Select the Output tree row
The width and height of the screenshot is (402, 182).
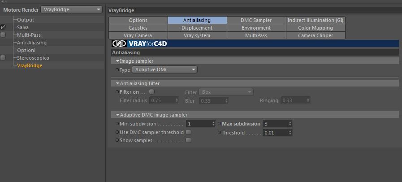click(26, 20)
